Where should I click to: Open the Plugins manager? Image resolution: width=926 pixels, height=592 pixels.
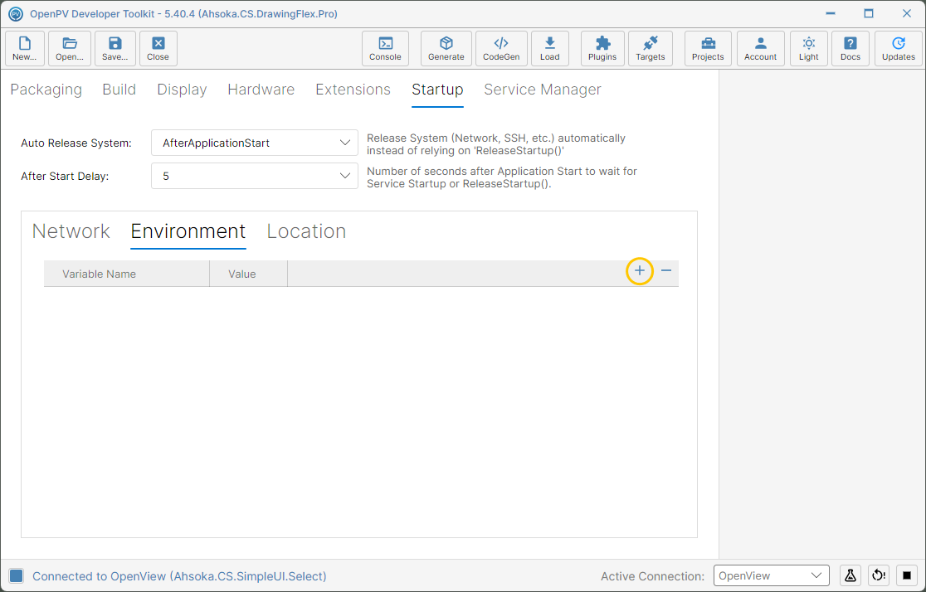602,48
